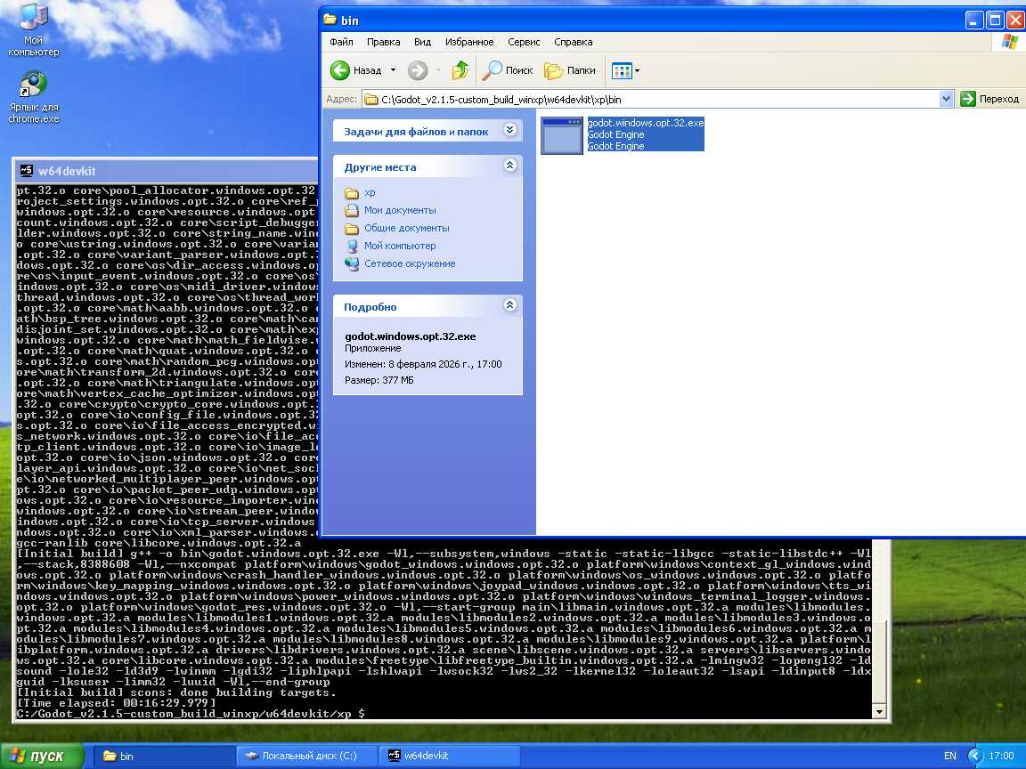The image size is (1026, 769).
Task: Open Мои документы link
Action: tap(400, 211)
